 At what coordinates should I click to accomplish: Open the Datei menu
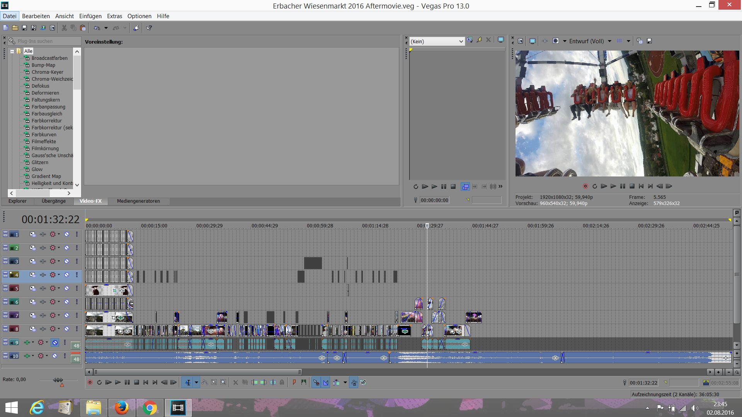[10, 16]
